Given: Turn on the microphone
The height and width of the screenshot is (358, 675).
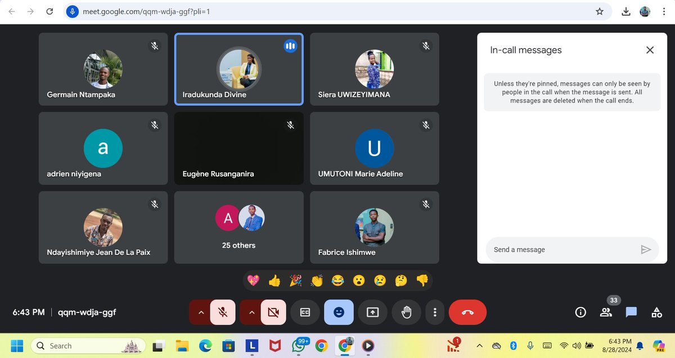Looking at the screenshot, I should pos(223,312).
